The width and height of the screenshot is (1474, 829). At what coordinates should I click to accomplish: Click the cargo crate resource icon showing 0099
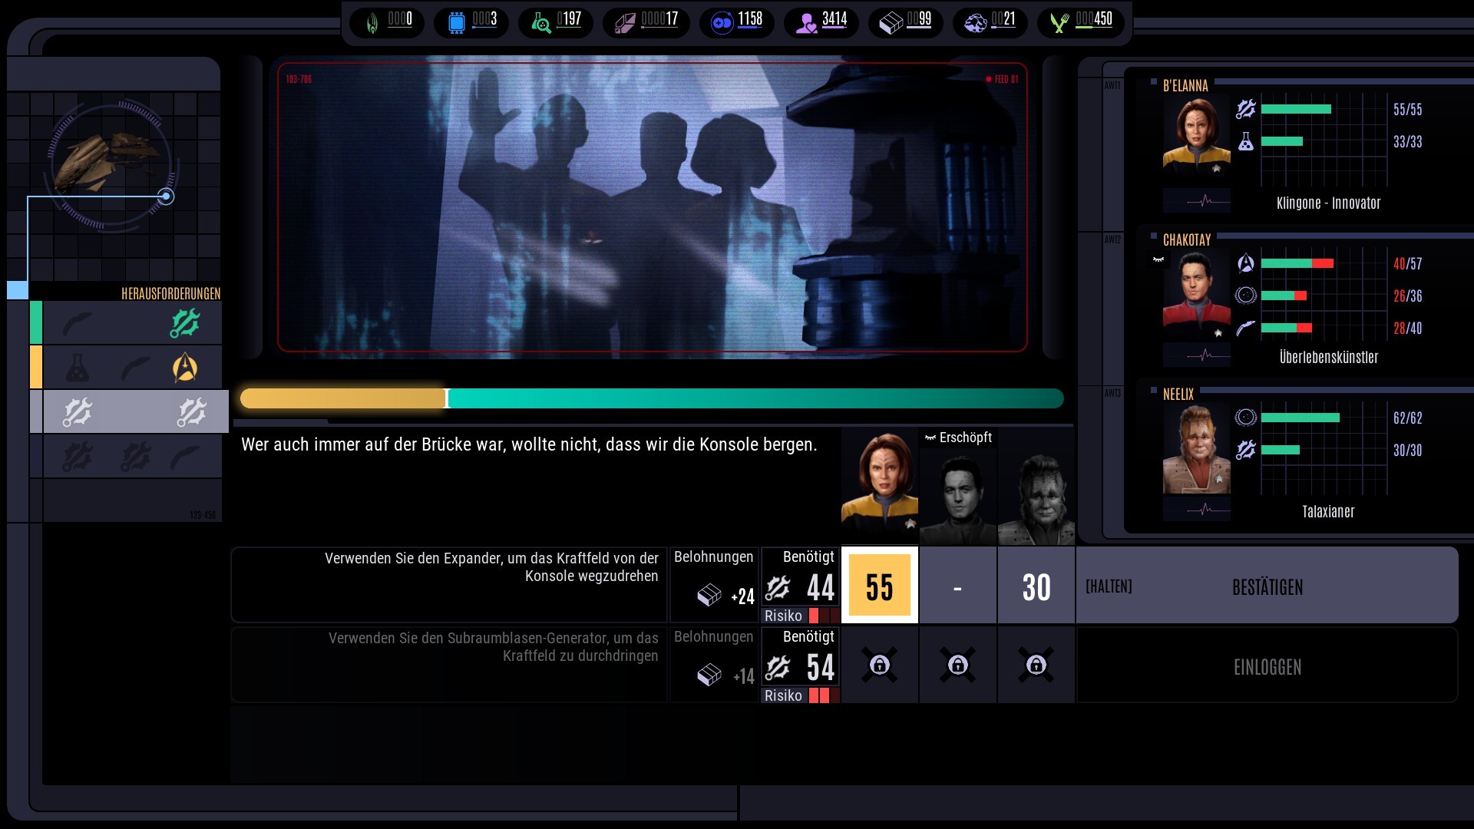tap(891, 22)
